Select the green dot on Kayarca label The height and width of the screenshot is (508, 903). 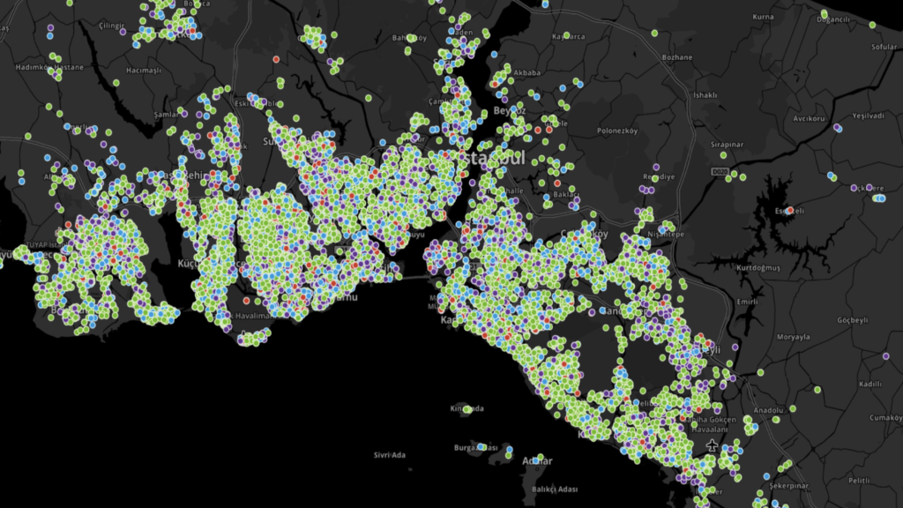[x=568, y=37]
